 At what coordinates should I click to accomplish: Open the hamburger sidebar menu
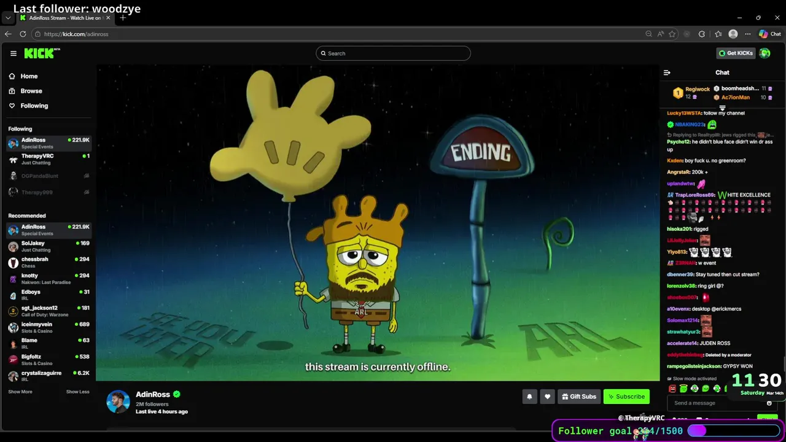point(13,53)
